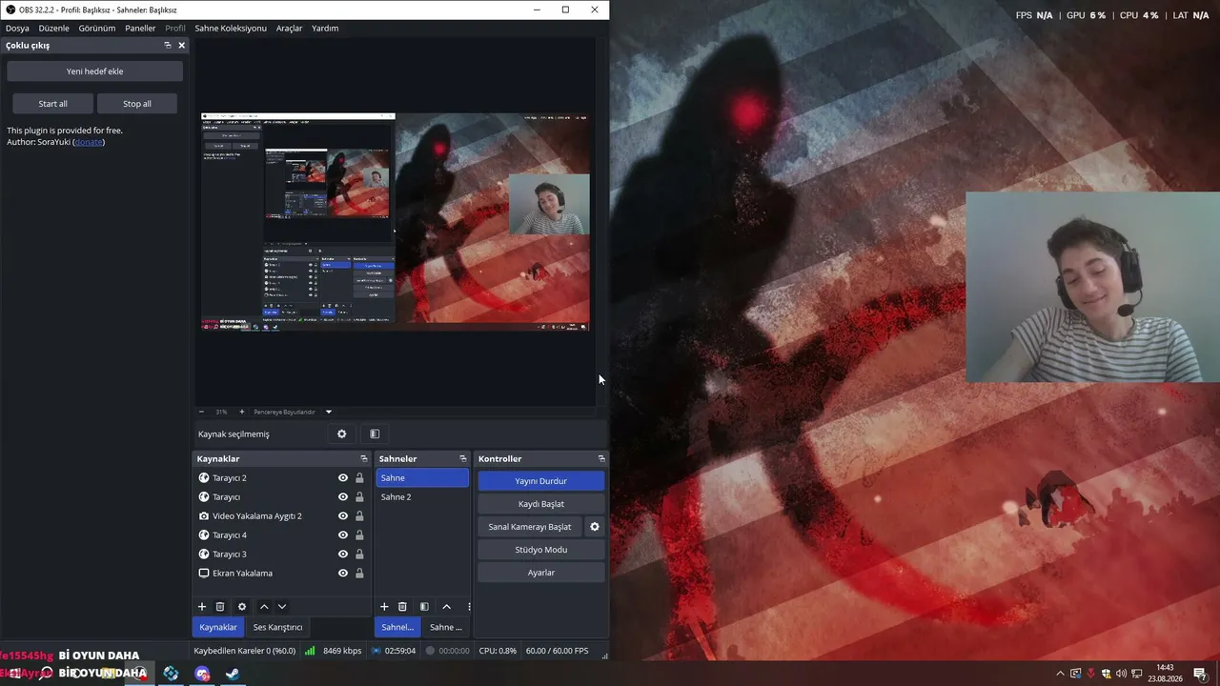The width and height of the screenshot is (1220, 686).
Task: Undock the Çoklu çıkış panel
Action: (168, 46)
